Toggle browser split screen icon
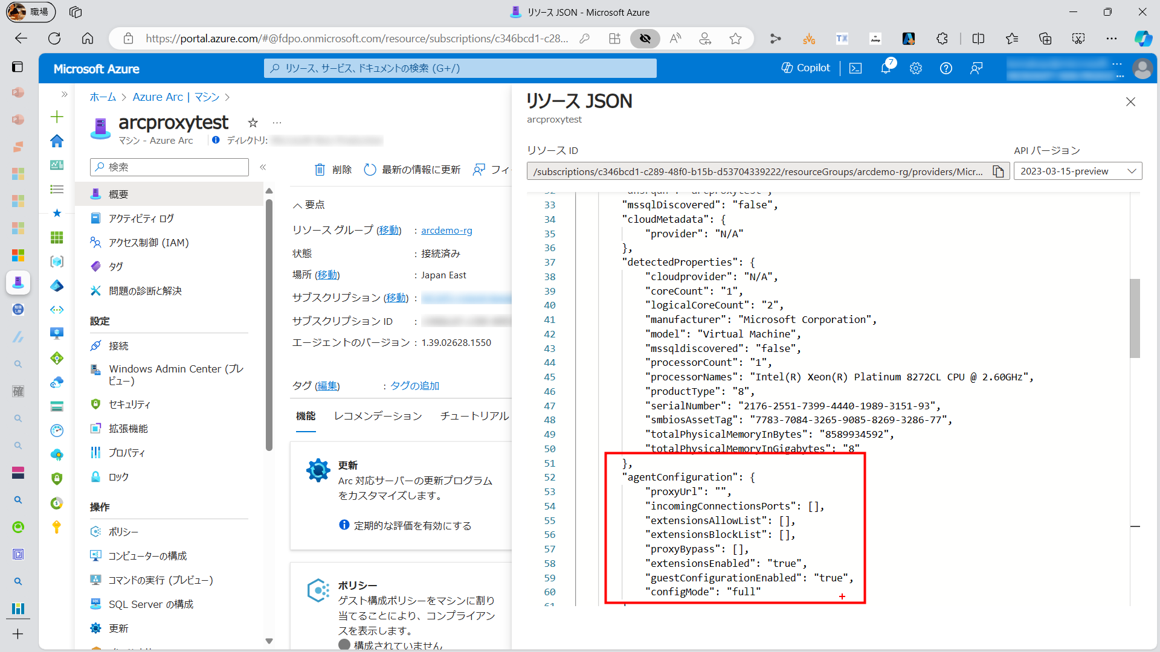This screenshot has height=652, width=1160. tap(978, 39)
